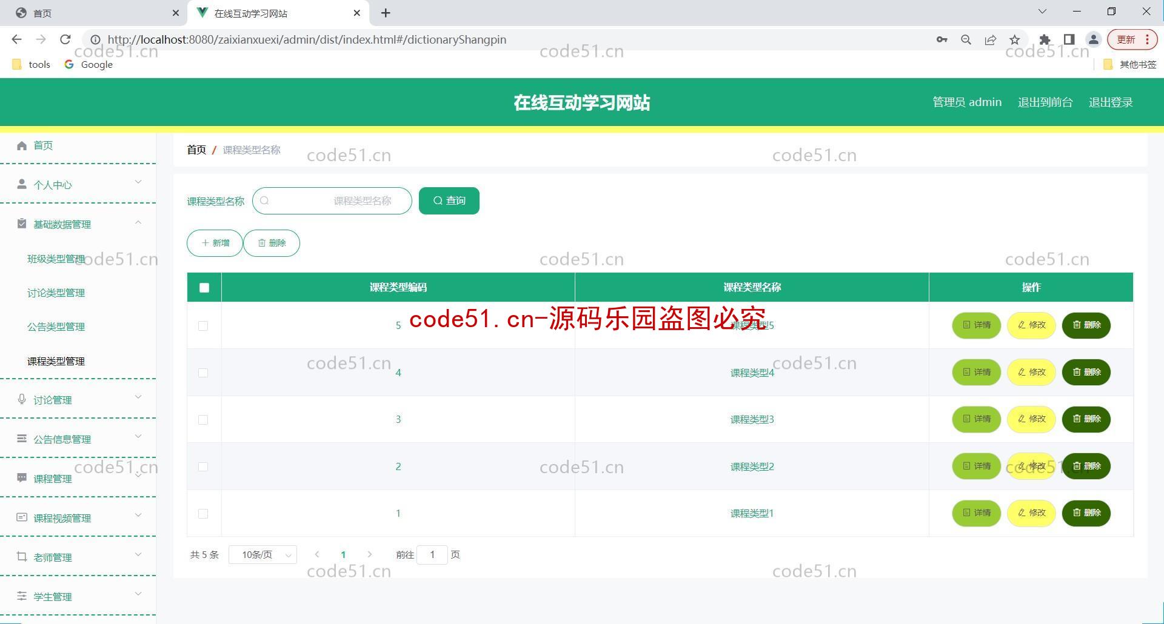Viewport: 1164px width, 624px height.
Task: Open the 其他书签 bookmarks folder
Action: click(1129, 64)
